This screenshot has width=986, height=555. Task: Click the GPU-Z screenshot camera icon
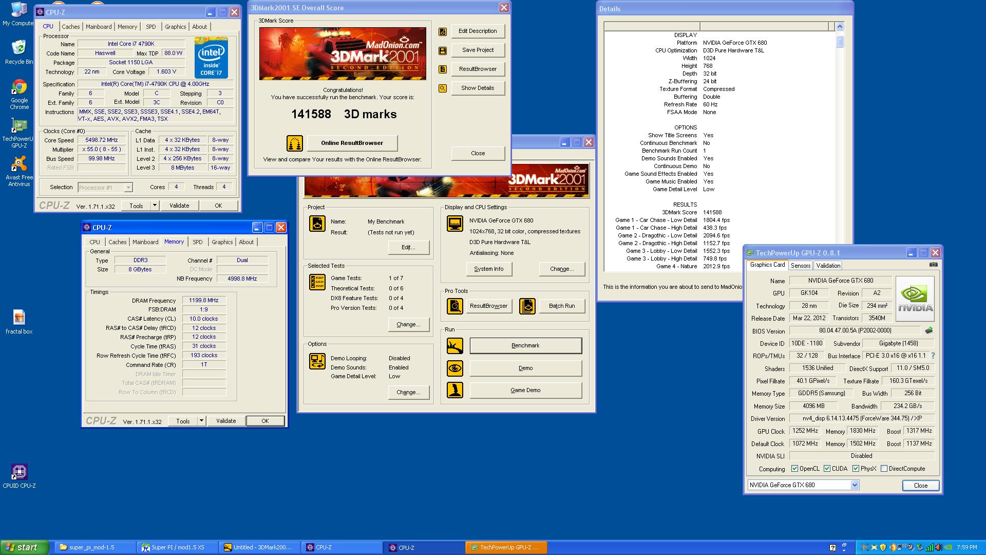tap(934, 265)
